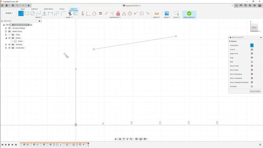263x148 pixels.
Task: Click the Select tool icon
Action: click(x=177, y=14)
